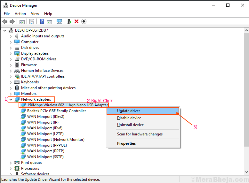Screen dimensions: 249x183
Task: Select WAN Miniport (PPPOE) device
Action: 47,145
